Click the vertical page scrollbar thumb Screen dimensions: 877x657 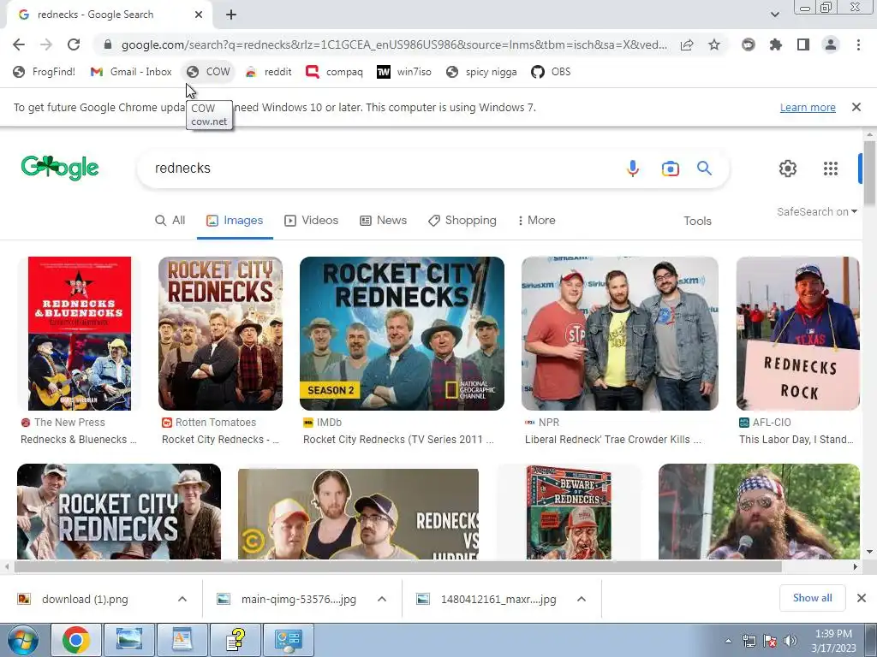pyautogui.click(x=870, y=172)
